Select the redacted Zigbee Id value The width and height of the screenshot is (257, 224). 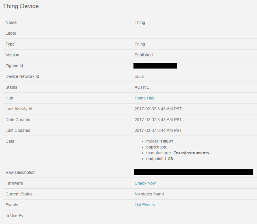(155, 66)
